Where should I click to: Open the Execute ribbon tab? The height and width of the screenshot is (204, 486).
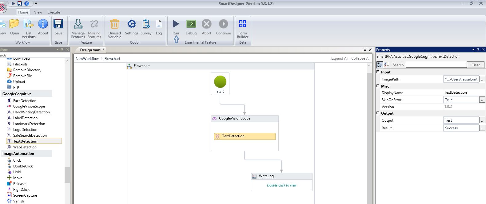(x=54, y=12)
